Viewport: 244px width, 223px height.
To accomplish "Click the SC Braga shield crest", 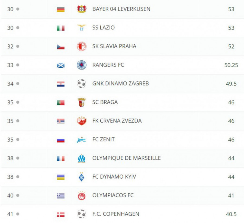I will pos(81,102).
